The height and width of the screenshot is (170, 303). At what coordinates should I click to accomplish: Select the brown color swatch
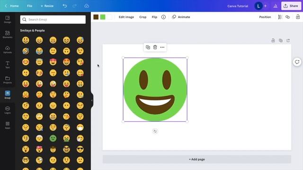[x=96, y=17]
